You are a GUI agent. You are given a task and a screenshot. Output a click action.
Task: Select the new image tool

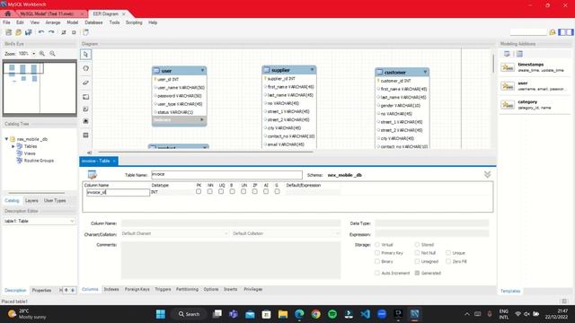(86, 121)
